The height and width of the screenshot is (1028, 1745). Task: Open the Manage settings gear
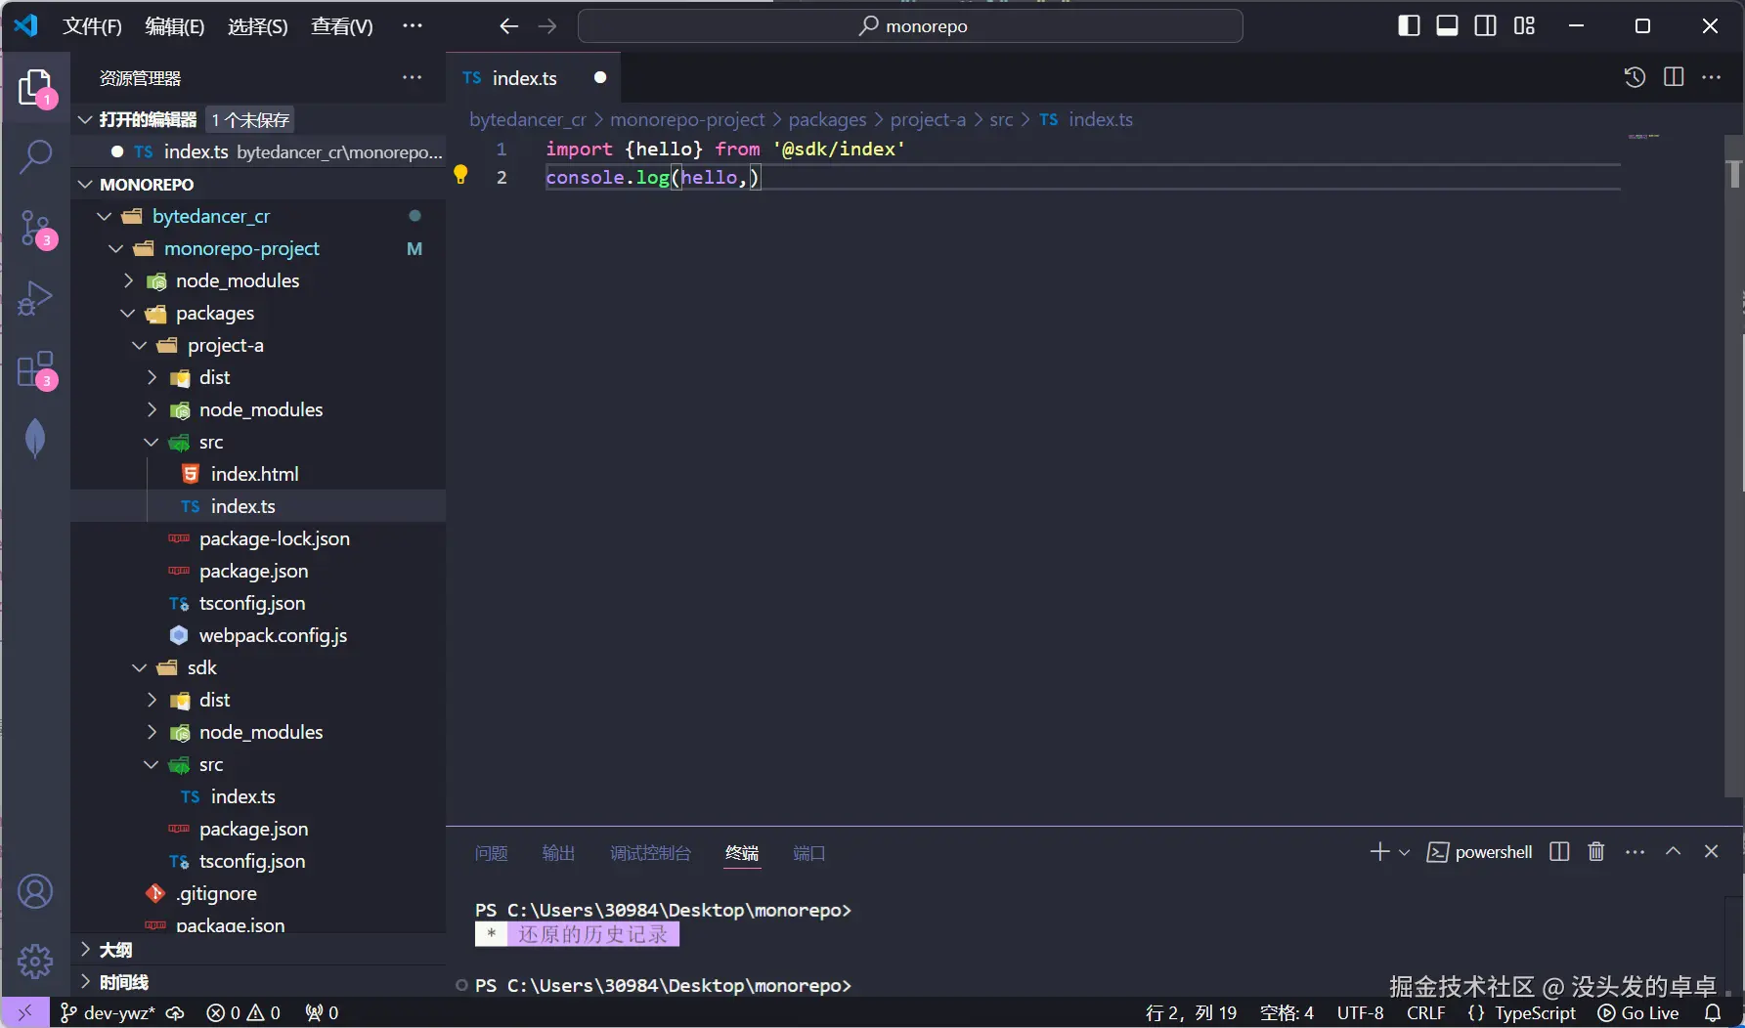pos(35,962)
